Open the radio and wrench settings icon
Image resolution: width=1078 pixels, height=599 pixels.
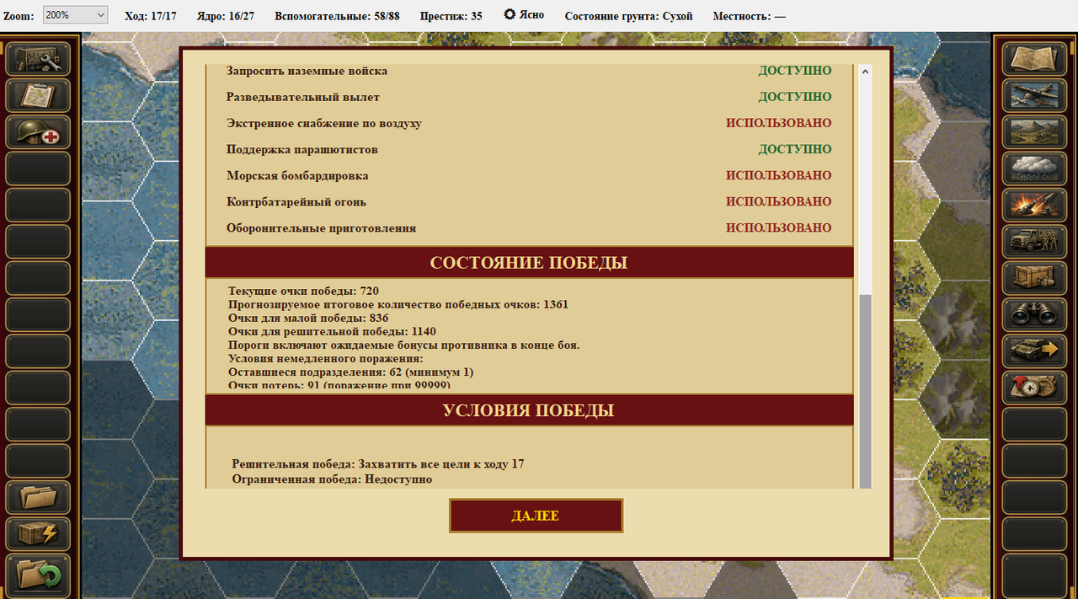(x=38, y=59)
